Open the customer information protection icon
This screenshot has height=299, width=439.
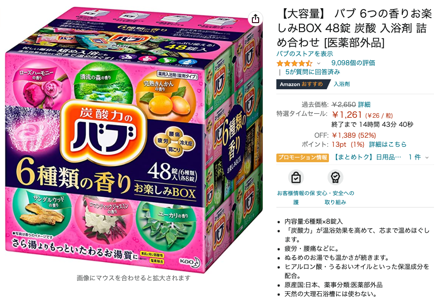click(x=296, y=178)
